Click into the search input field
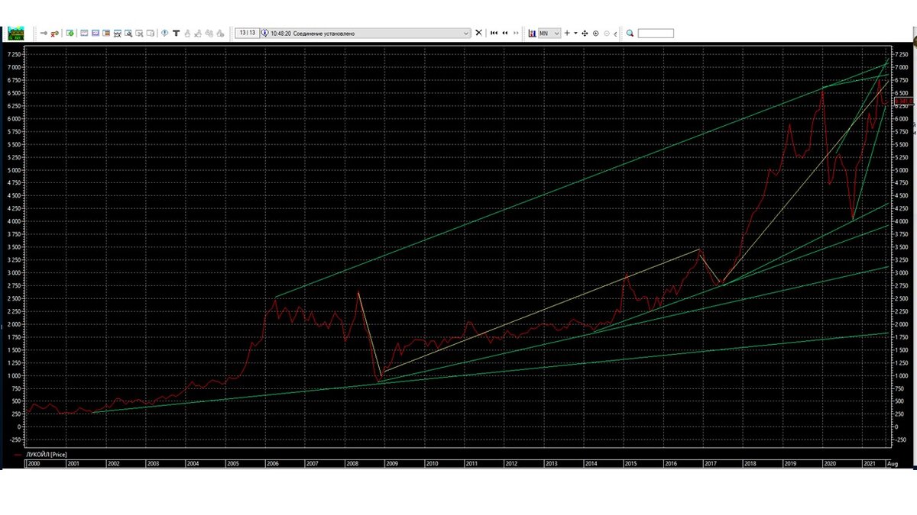This screenshot has width=917, height=515. (656, 33)
